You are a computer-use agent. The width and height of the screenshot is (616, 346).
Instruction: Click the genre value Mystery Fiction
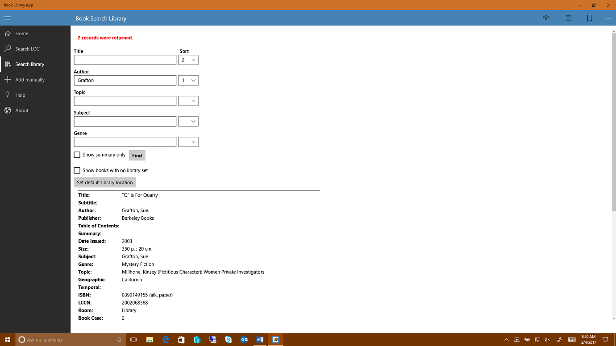138,264
